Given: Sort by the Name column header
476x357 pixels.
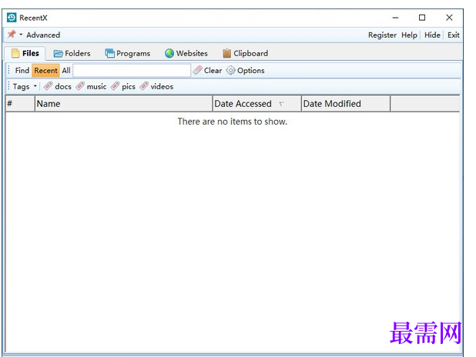Looking at the screenshot, I should pos(123,104).
